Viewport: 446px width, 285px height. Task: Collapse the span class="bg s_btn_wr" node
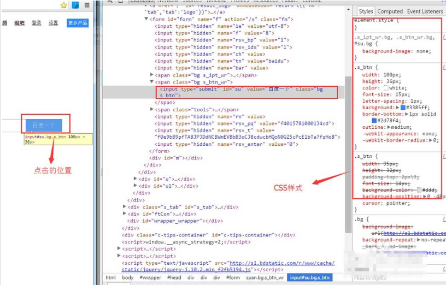click(x=152, y=82)
